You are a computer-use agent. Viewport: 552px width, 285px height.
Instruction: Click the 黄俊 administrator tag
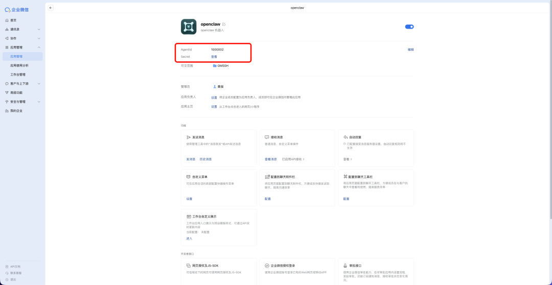point(219,86)
